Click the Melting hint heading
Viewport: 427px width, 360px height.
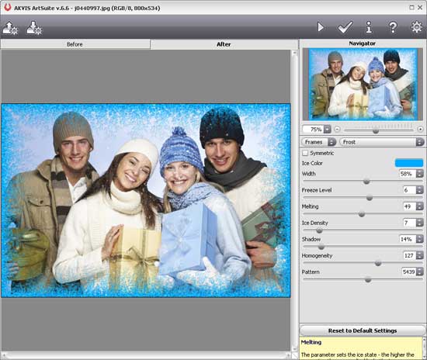(311, 342)
